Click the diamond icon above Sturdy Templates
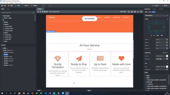The height and width of the screenshot is (95, 170). tap(58, 59)
